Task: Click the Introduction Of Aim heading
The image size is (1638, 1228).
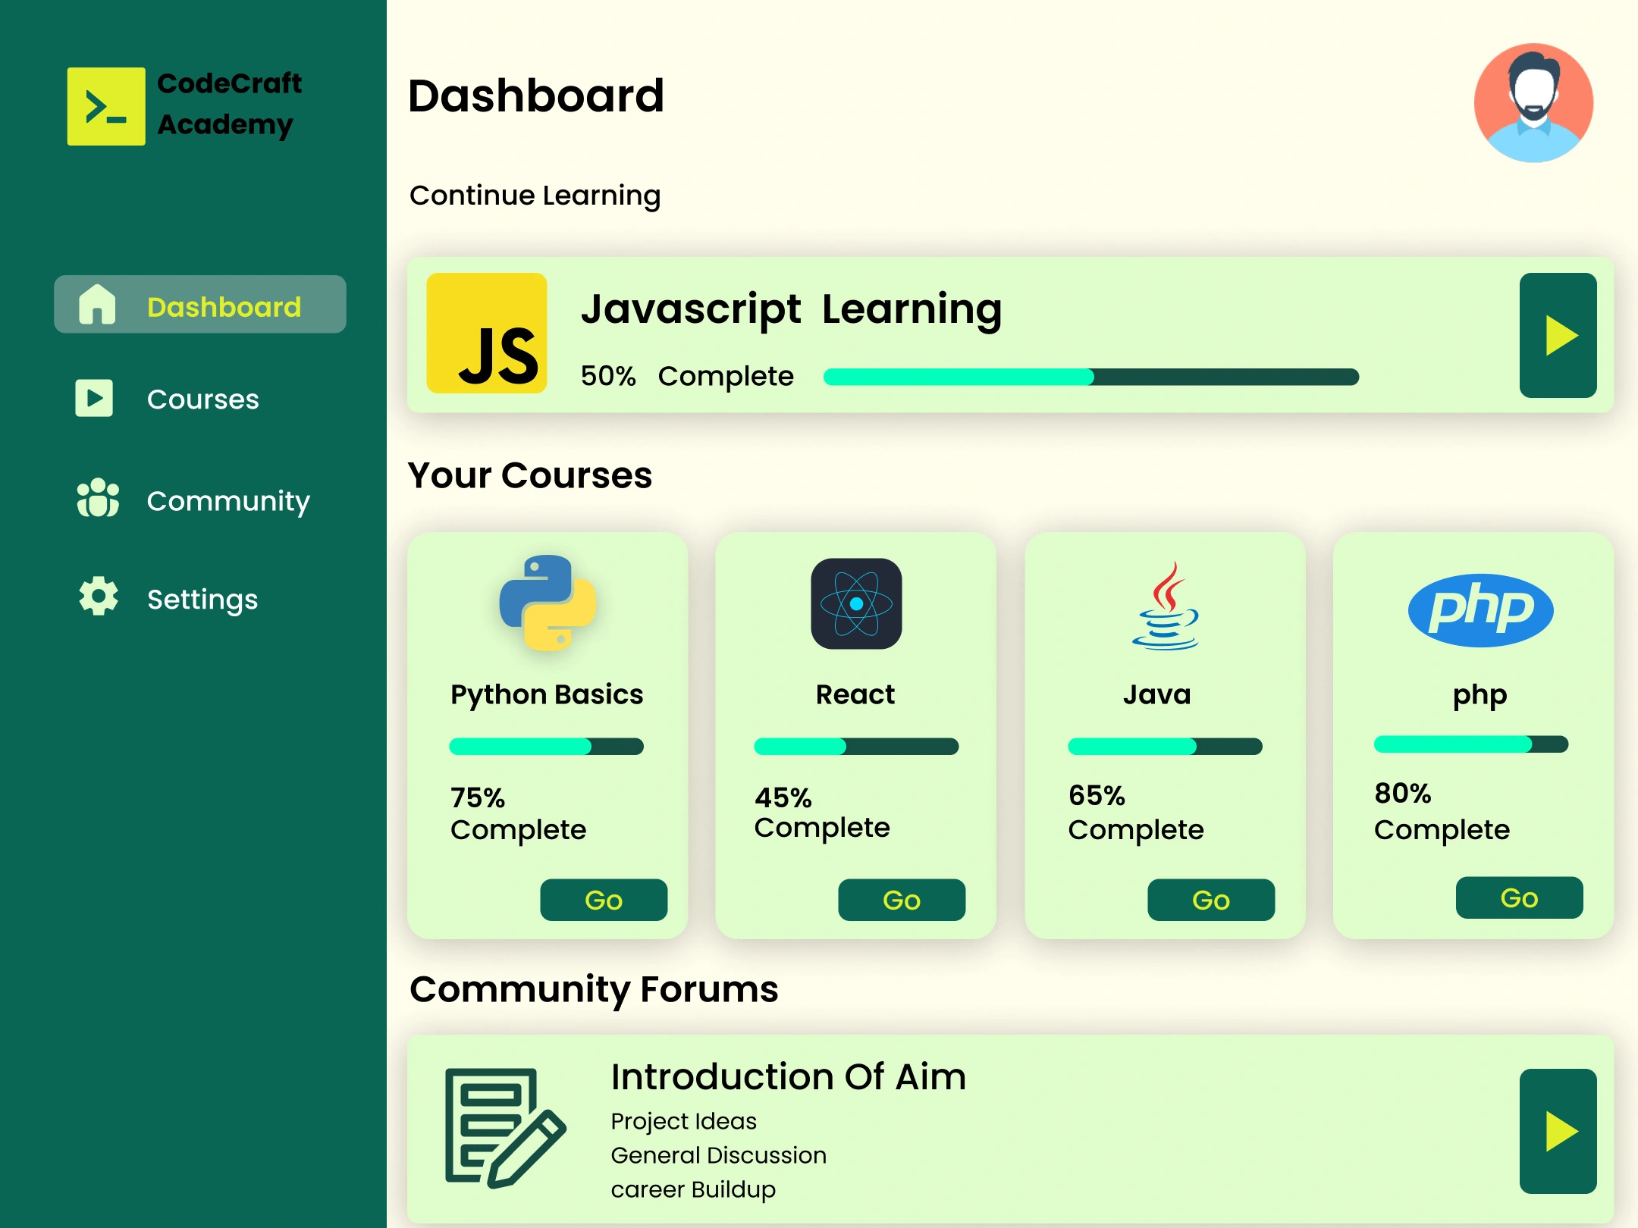Action: click(789, 1076)
